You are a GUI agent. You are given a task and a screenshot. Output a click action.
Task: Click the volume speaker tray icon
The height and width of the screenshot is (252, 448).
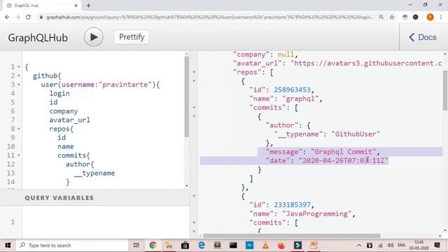click(x=391, y=245)
